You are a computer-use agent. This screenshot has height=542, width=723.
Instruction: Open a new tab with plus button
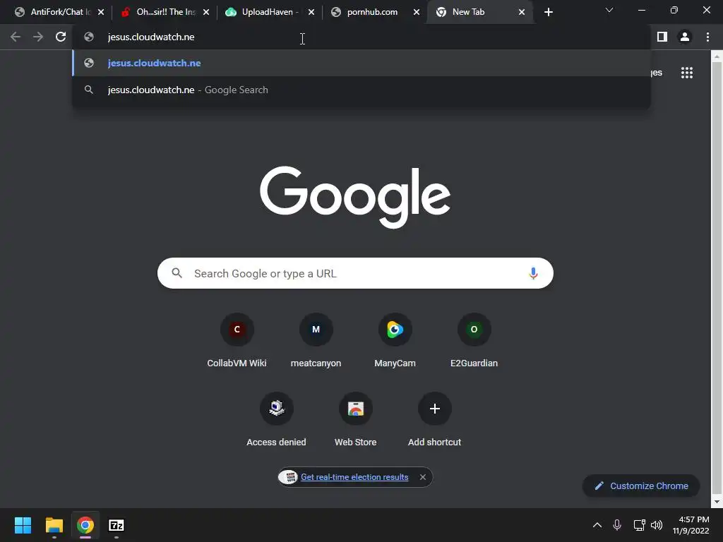click(548, 13)
